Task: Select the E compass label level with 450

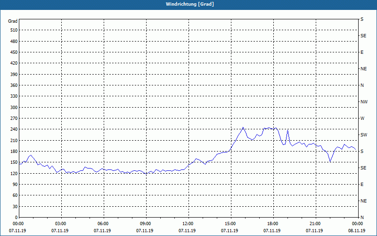Action: coord(362,52)
